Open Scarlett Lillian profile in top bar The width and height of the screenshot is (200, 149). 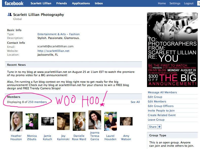41,3
